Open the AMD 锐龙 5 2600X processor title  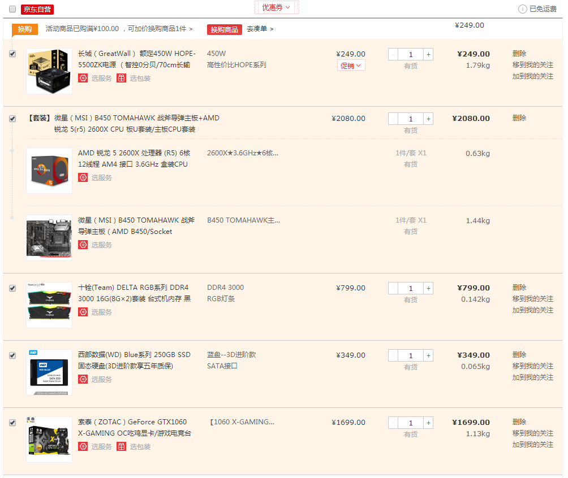click(135, 159)
